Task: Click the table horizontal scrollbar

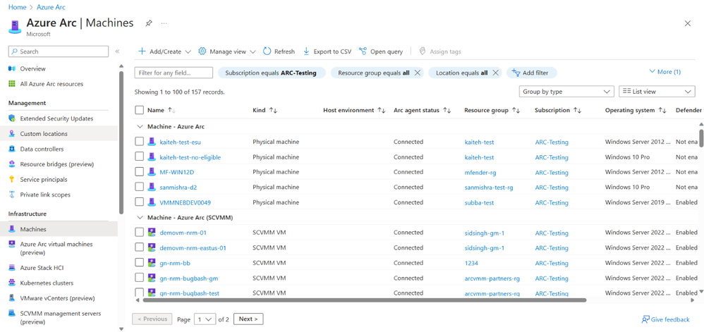Action: pos(365,300)
